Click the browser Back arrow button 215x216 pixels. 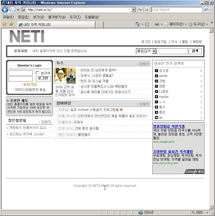[x=5, y=10]
